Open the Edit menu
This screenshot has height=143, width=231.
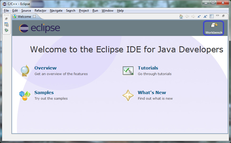(x=15, y=11)
